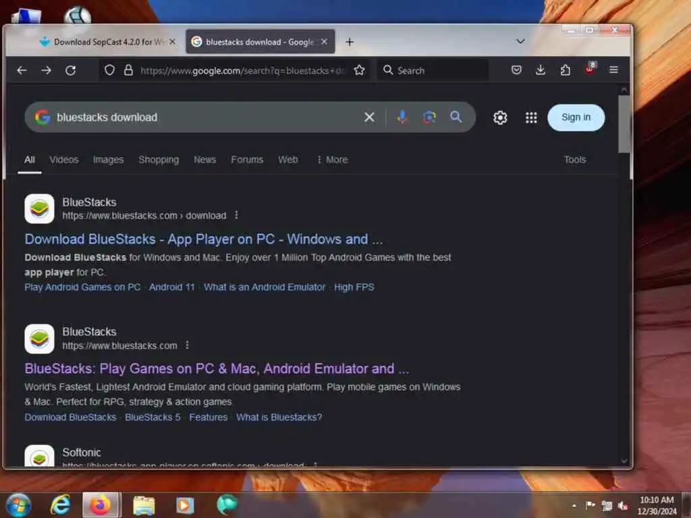Clear the Google search query with X
Screen dimensions: 691x518
point(369,117)
